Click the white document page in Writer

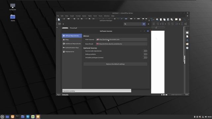coord(158,62)
